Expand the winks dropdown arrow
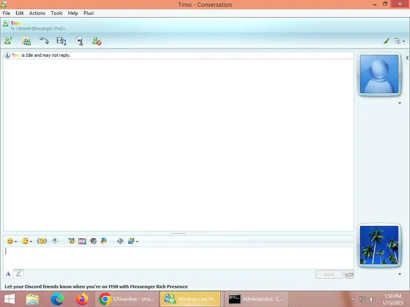The height and width of the screenshot is (307, 410). pos(31,241)
